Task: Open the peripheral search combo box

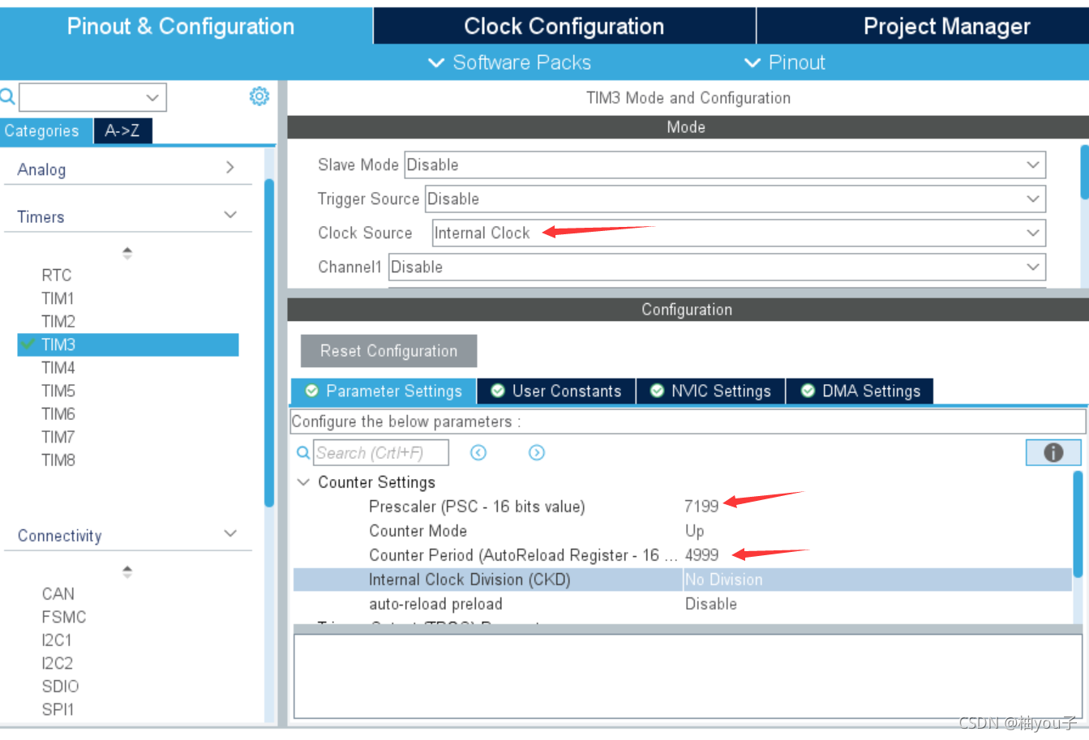Action: [92, 97]
